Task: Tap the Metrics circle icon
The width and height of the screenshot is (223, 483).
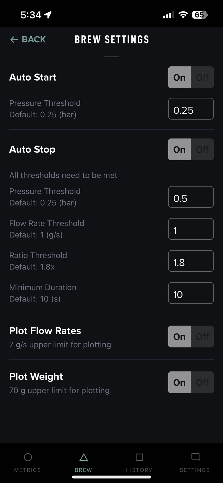Action: [x=28, y=457]
